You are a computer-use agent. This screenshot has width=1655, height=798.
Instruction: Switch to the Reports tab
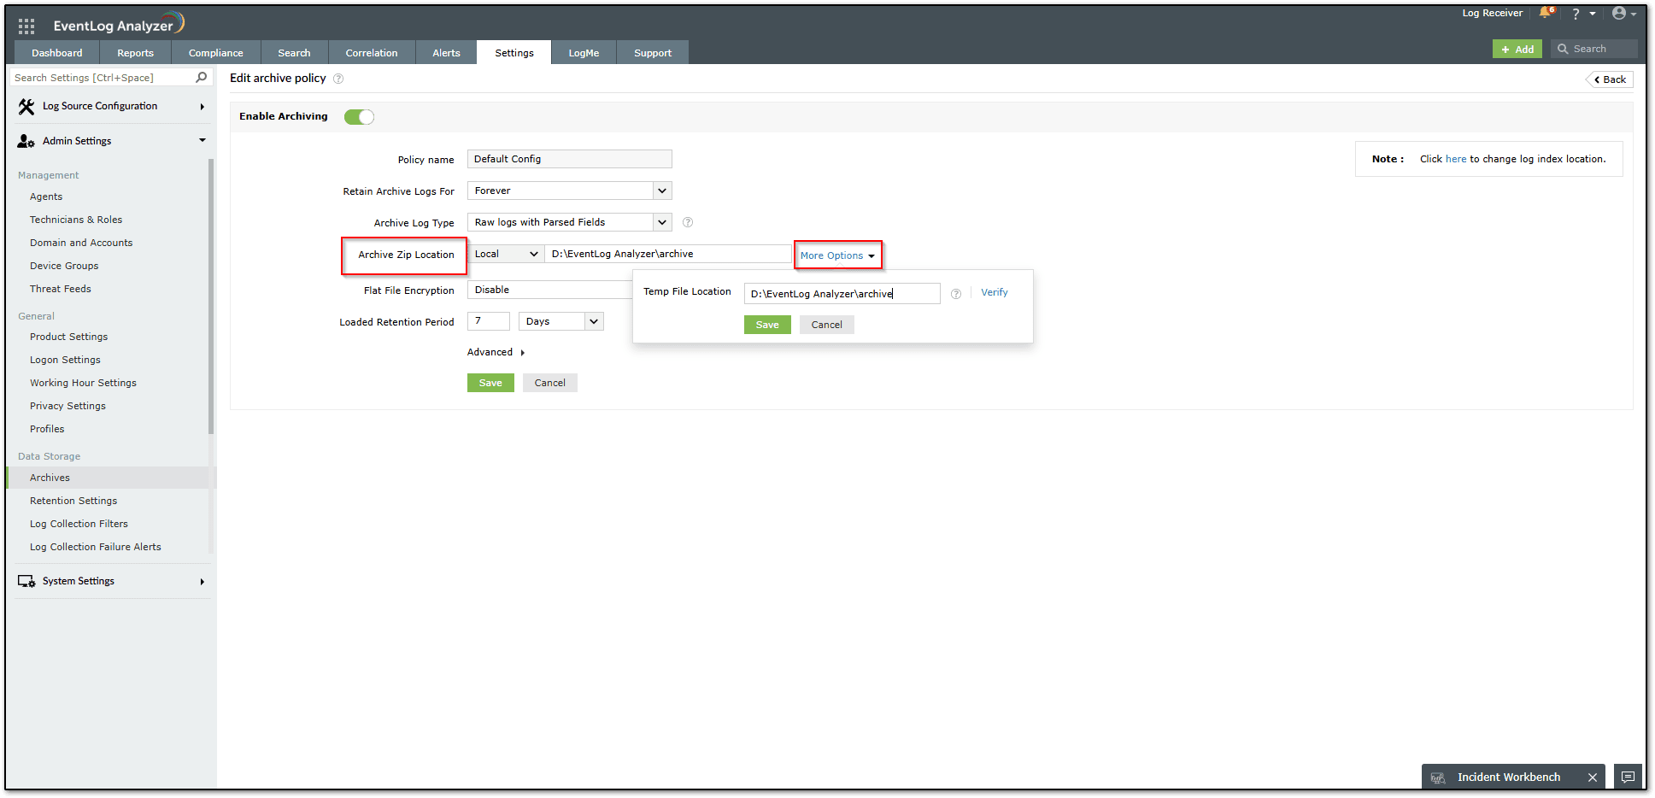(136, 53)
